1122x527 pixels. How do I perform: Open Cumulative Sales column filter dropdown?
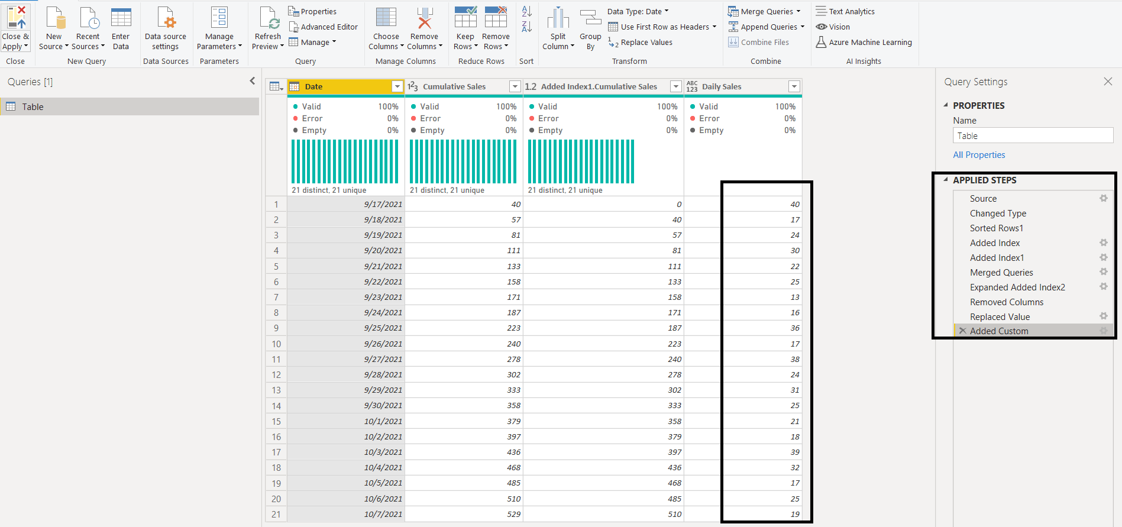[x=515, y=86]
